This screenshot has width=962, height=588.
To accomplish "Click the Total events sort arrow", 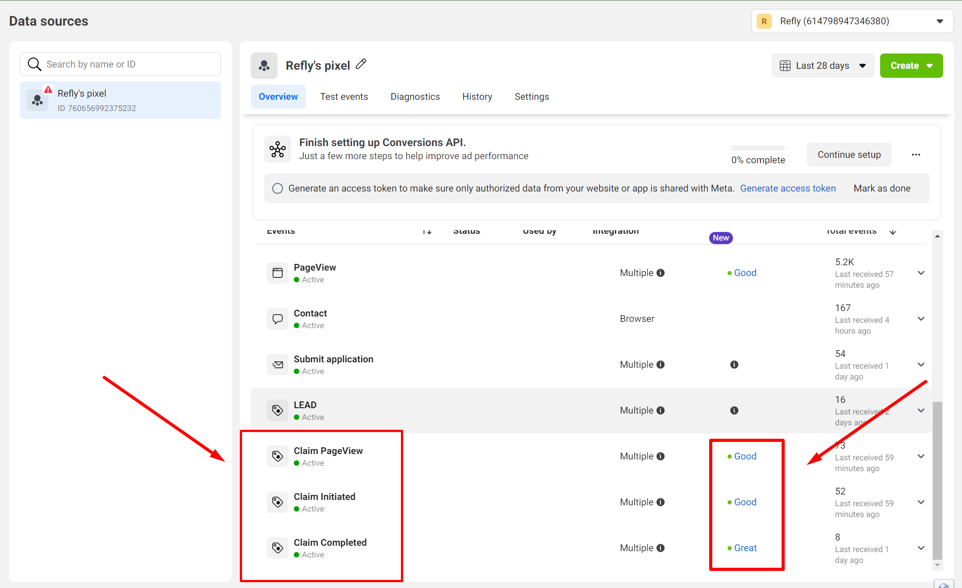I will point(893,232).
